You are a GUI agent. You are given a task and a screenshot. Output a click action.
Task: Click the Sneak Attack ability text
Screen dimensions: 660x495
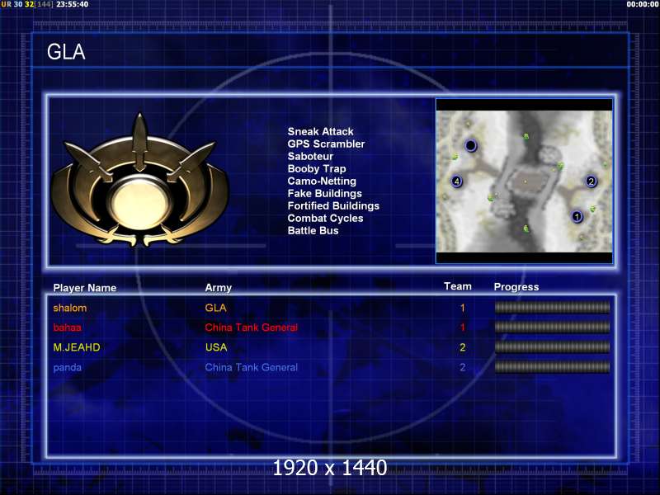pyautogui.click(x=320, y=131)
